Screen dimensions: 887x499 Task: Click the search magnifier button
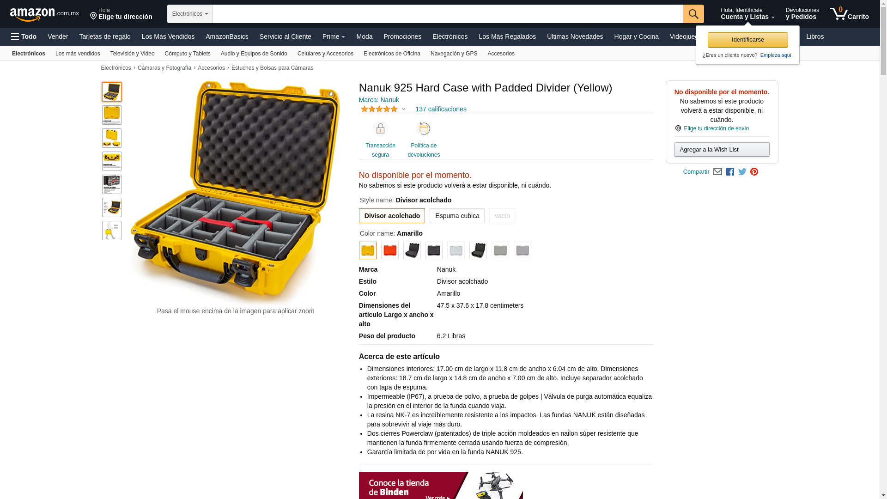point(693,14)
